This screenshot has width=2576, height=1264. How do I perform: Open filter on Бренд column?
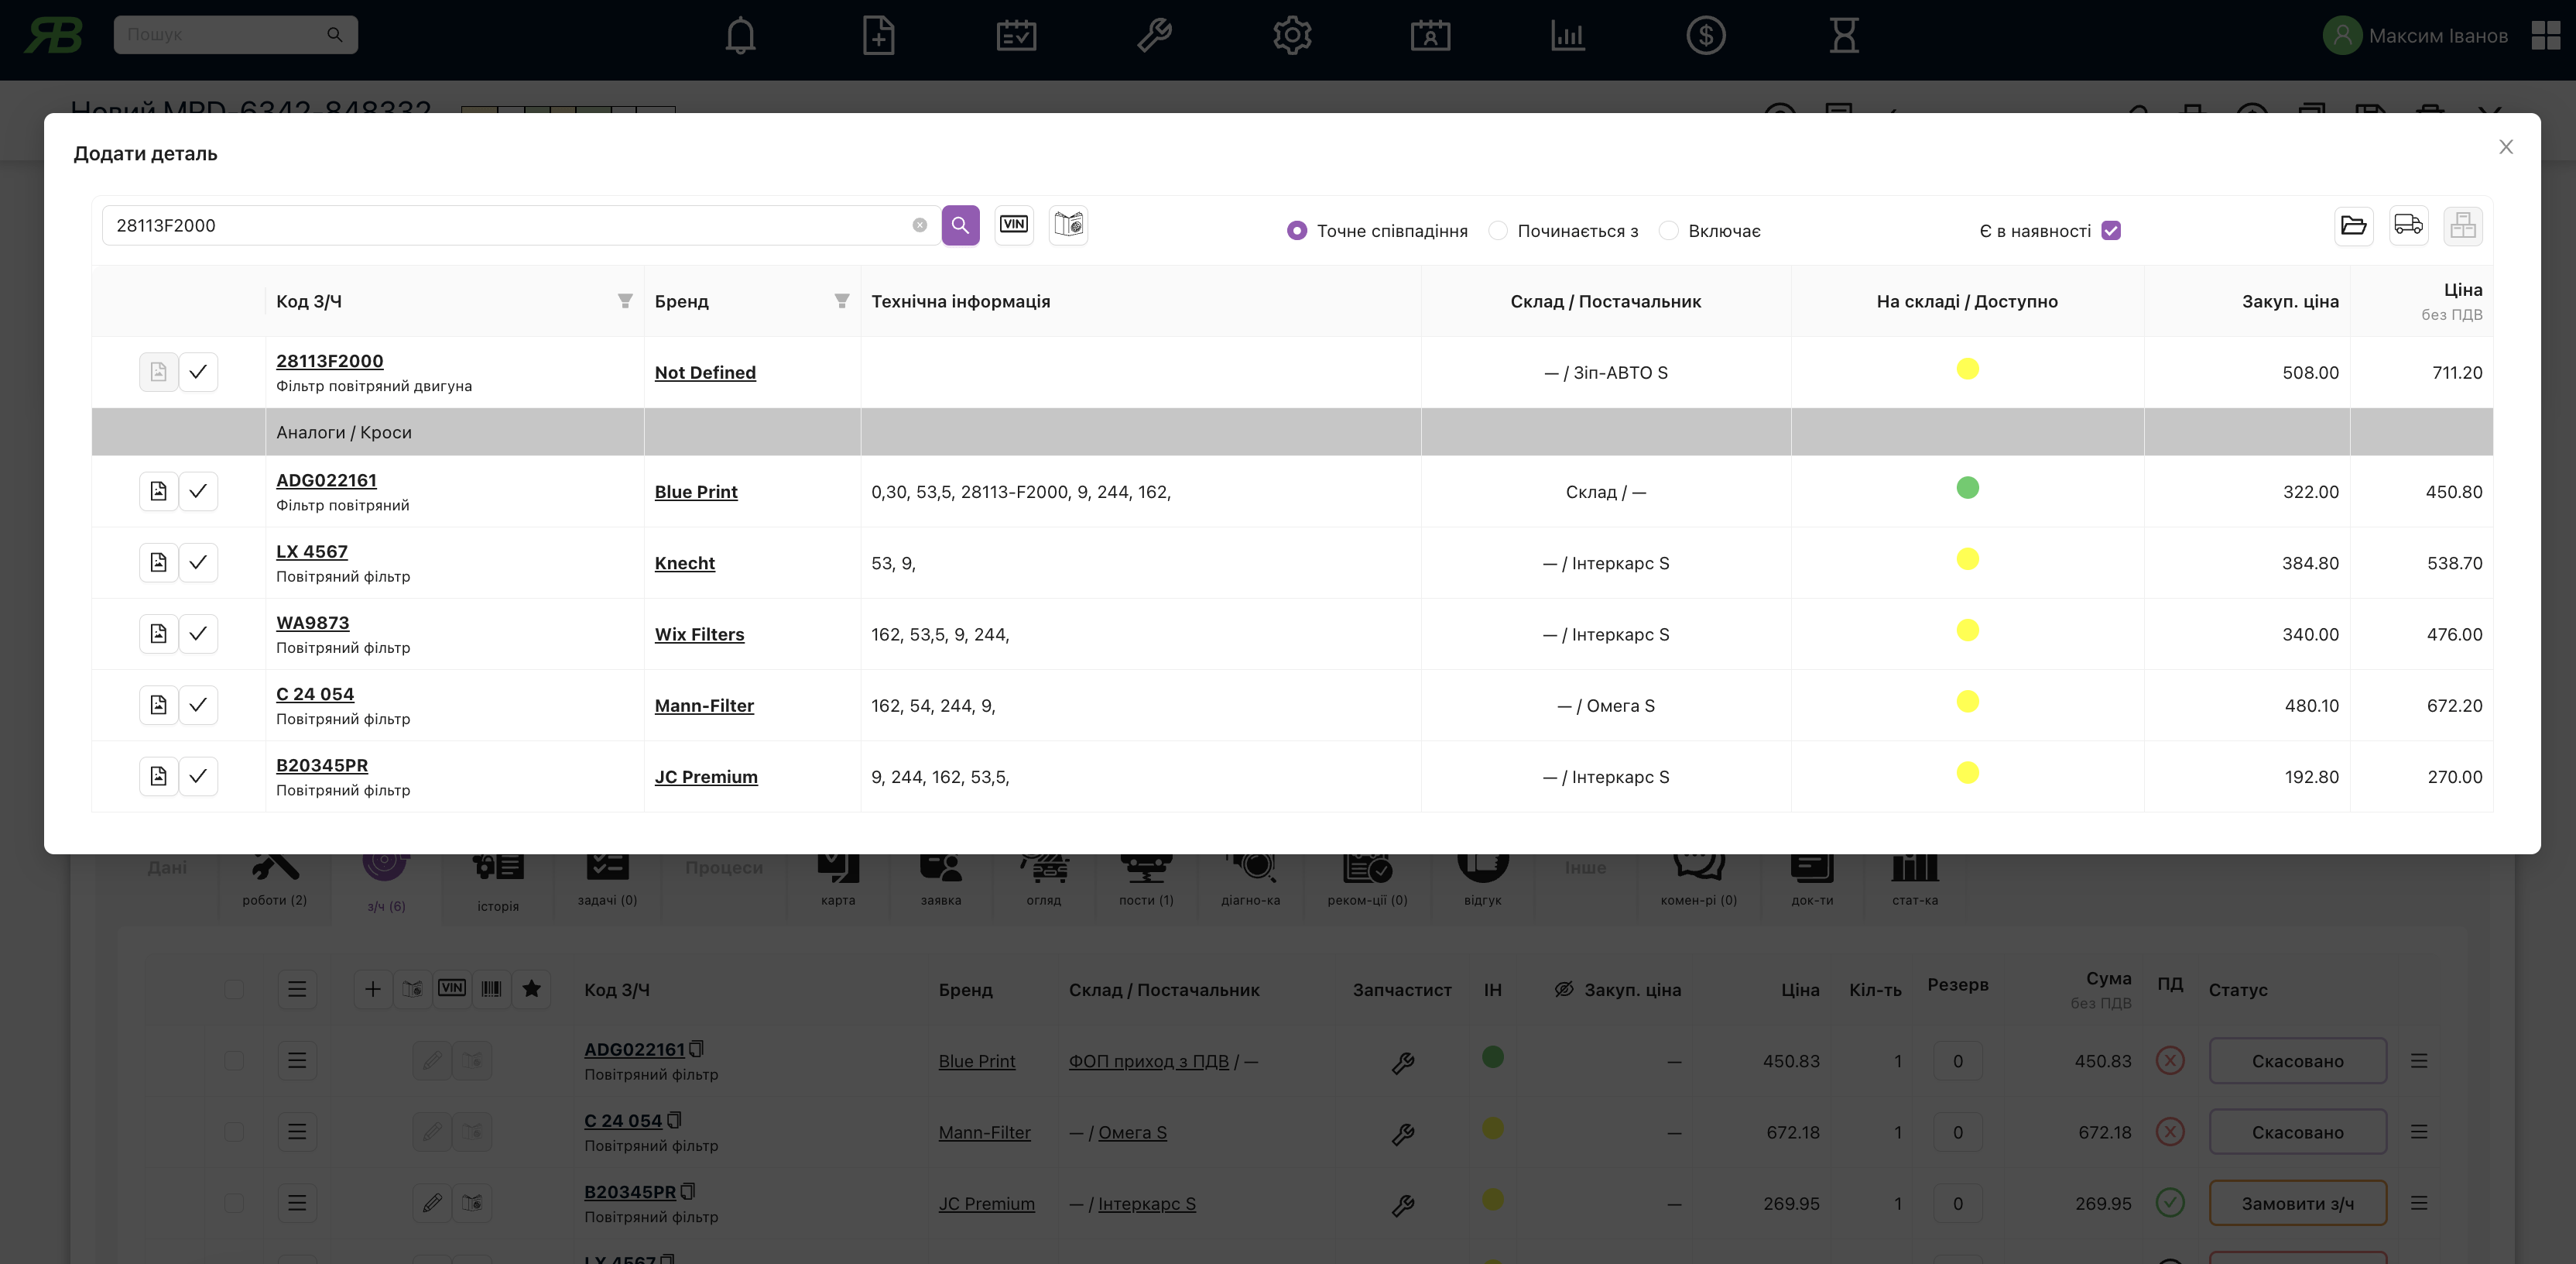tap(842, 301)
